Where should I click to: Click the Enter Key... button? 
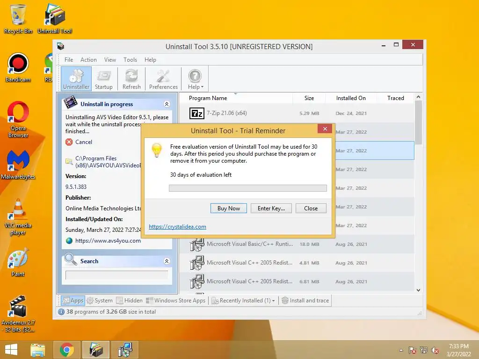click(271, 208)
